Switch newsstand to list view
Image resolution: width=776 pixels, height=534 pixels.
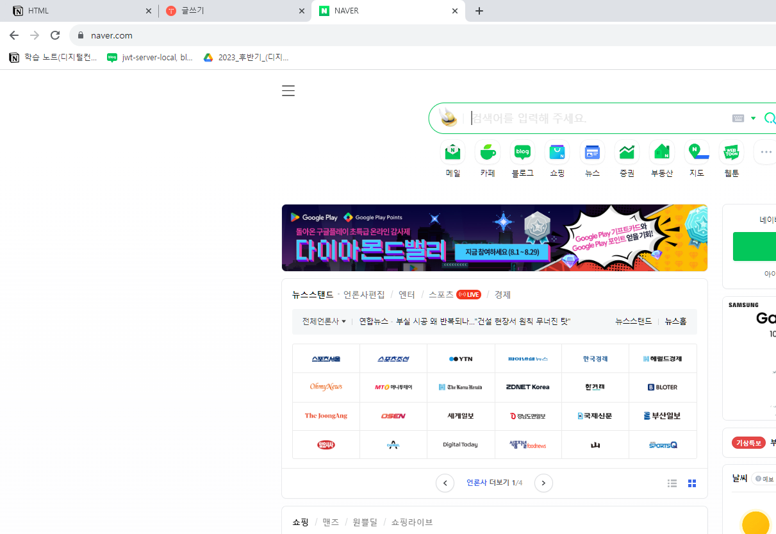click(x=672, y=483)
